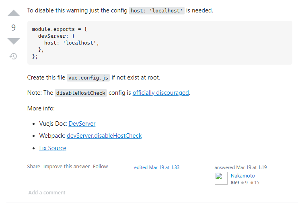Downvote the answer with the down arrow

tap(14, 41)
